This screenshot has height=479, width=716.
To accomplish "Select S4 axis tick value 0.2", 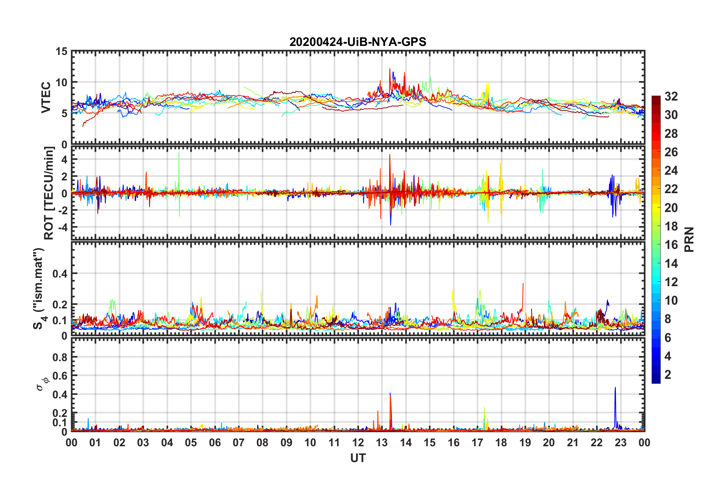I will (x=60, y=305).
